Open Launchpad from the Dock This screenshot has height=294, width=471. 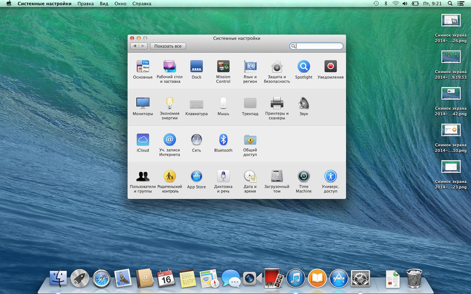click(x=80, y=278)
